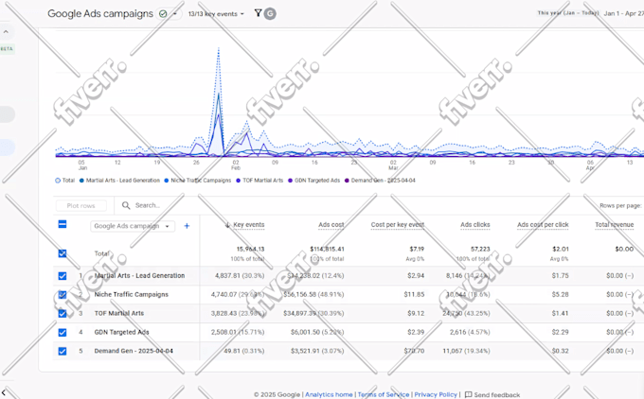Click the Niche Traffic Campaigns campaign name
This screenshot has height=399, width=644.
[132, 295]
